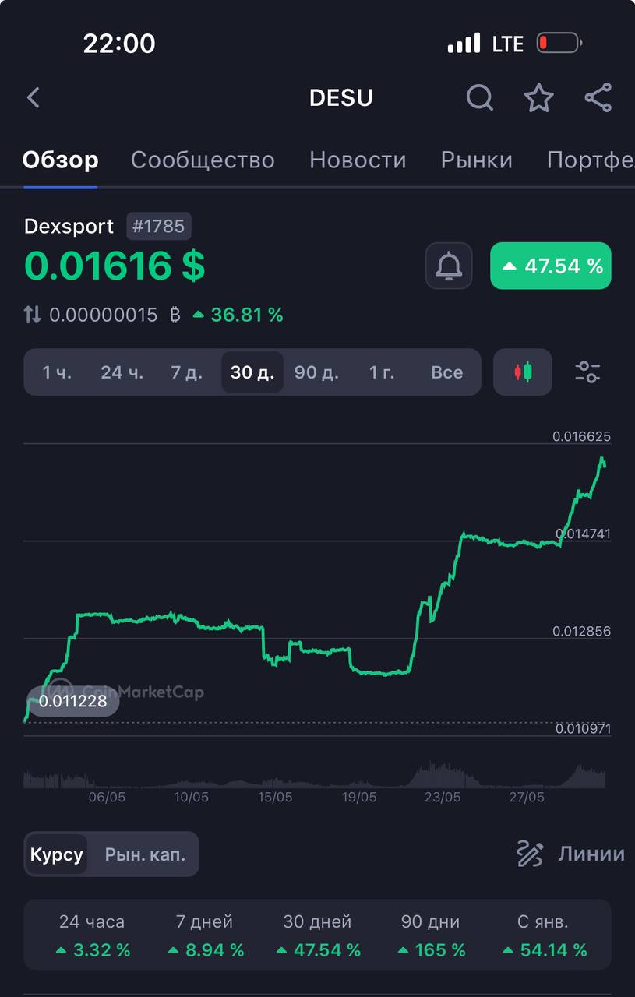Tap the 22:00 clock in status bar
The image size is (635, 997).
pyautogui.click(x=119, y=44)
